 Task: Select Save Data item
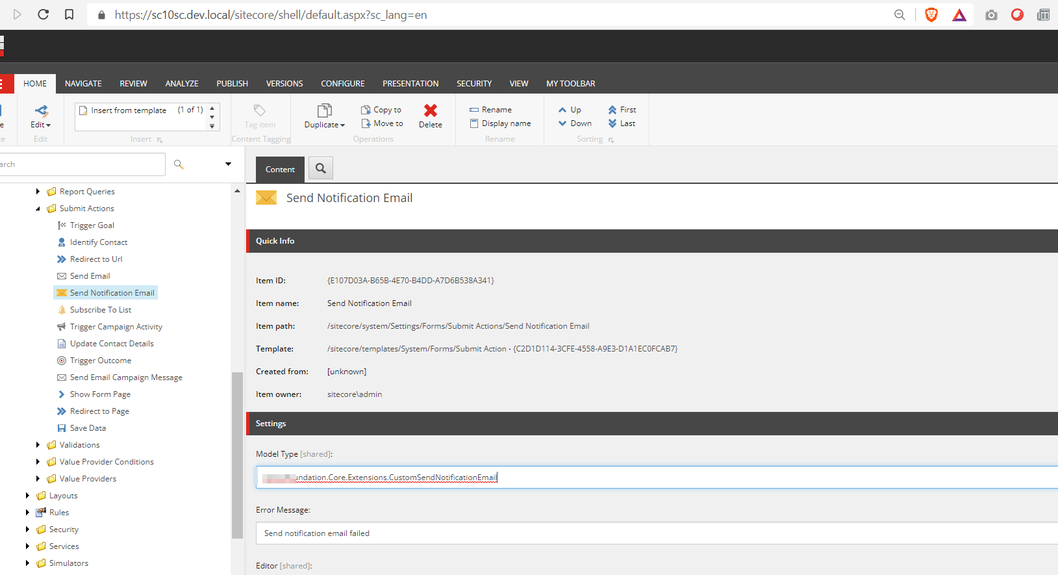[81, 428]
